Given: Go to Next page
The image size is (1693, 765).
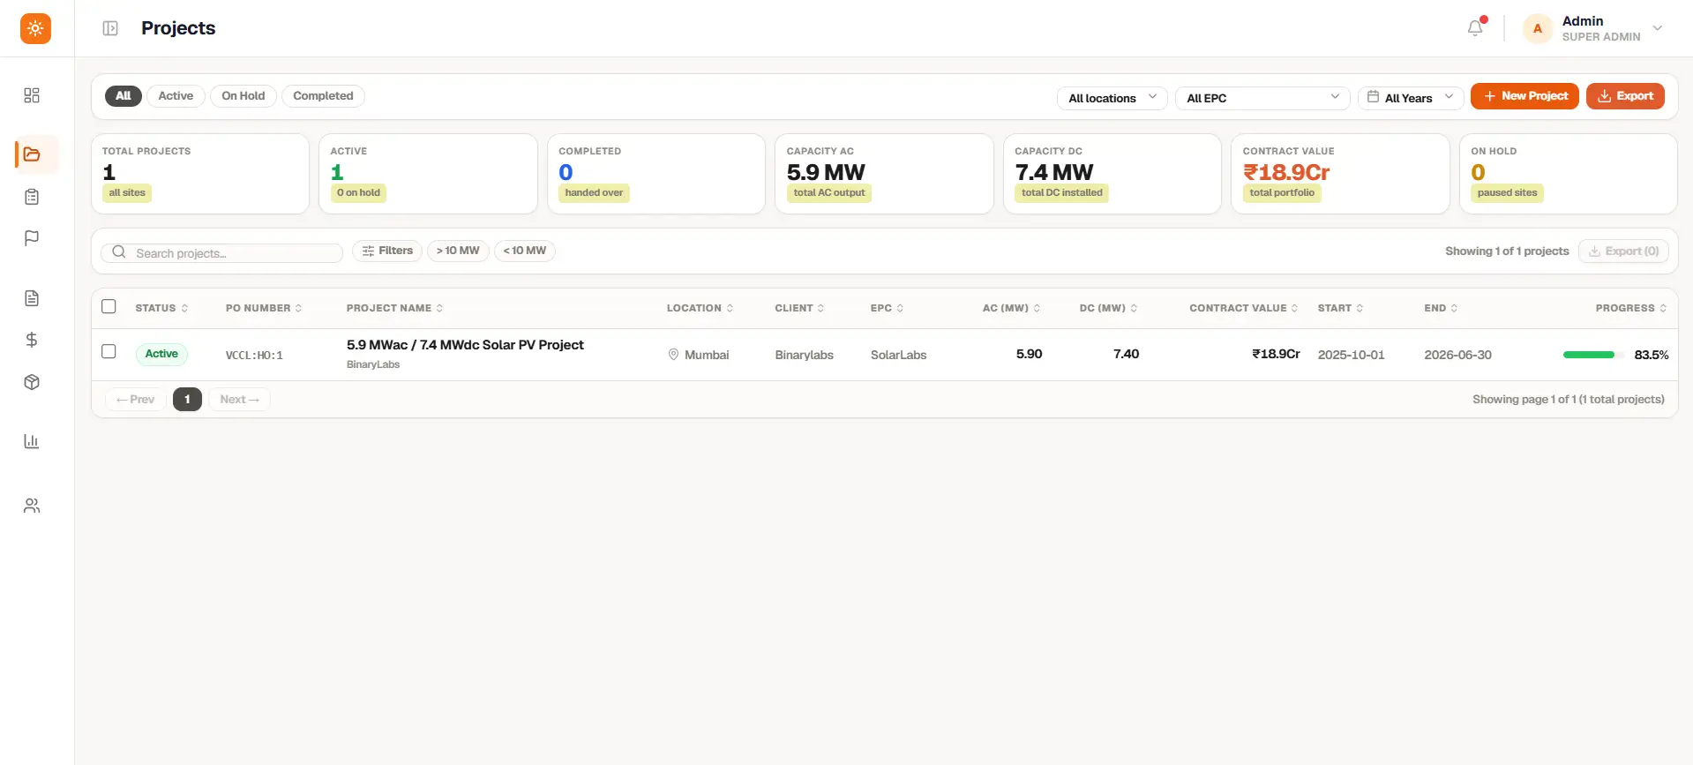Looking at the screenshot, I should click(x=239, y=400).
